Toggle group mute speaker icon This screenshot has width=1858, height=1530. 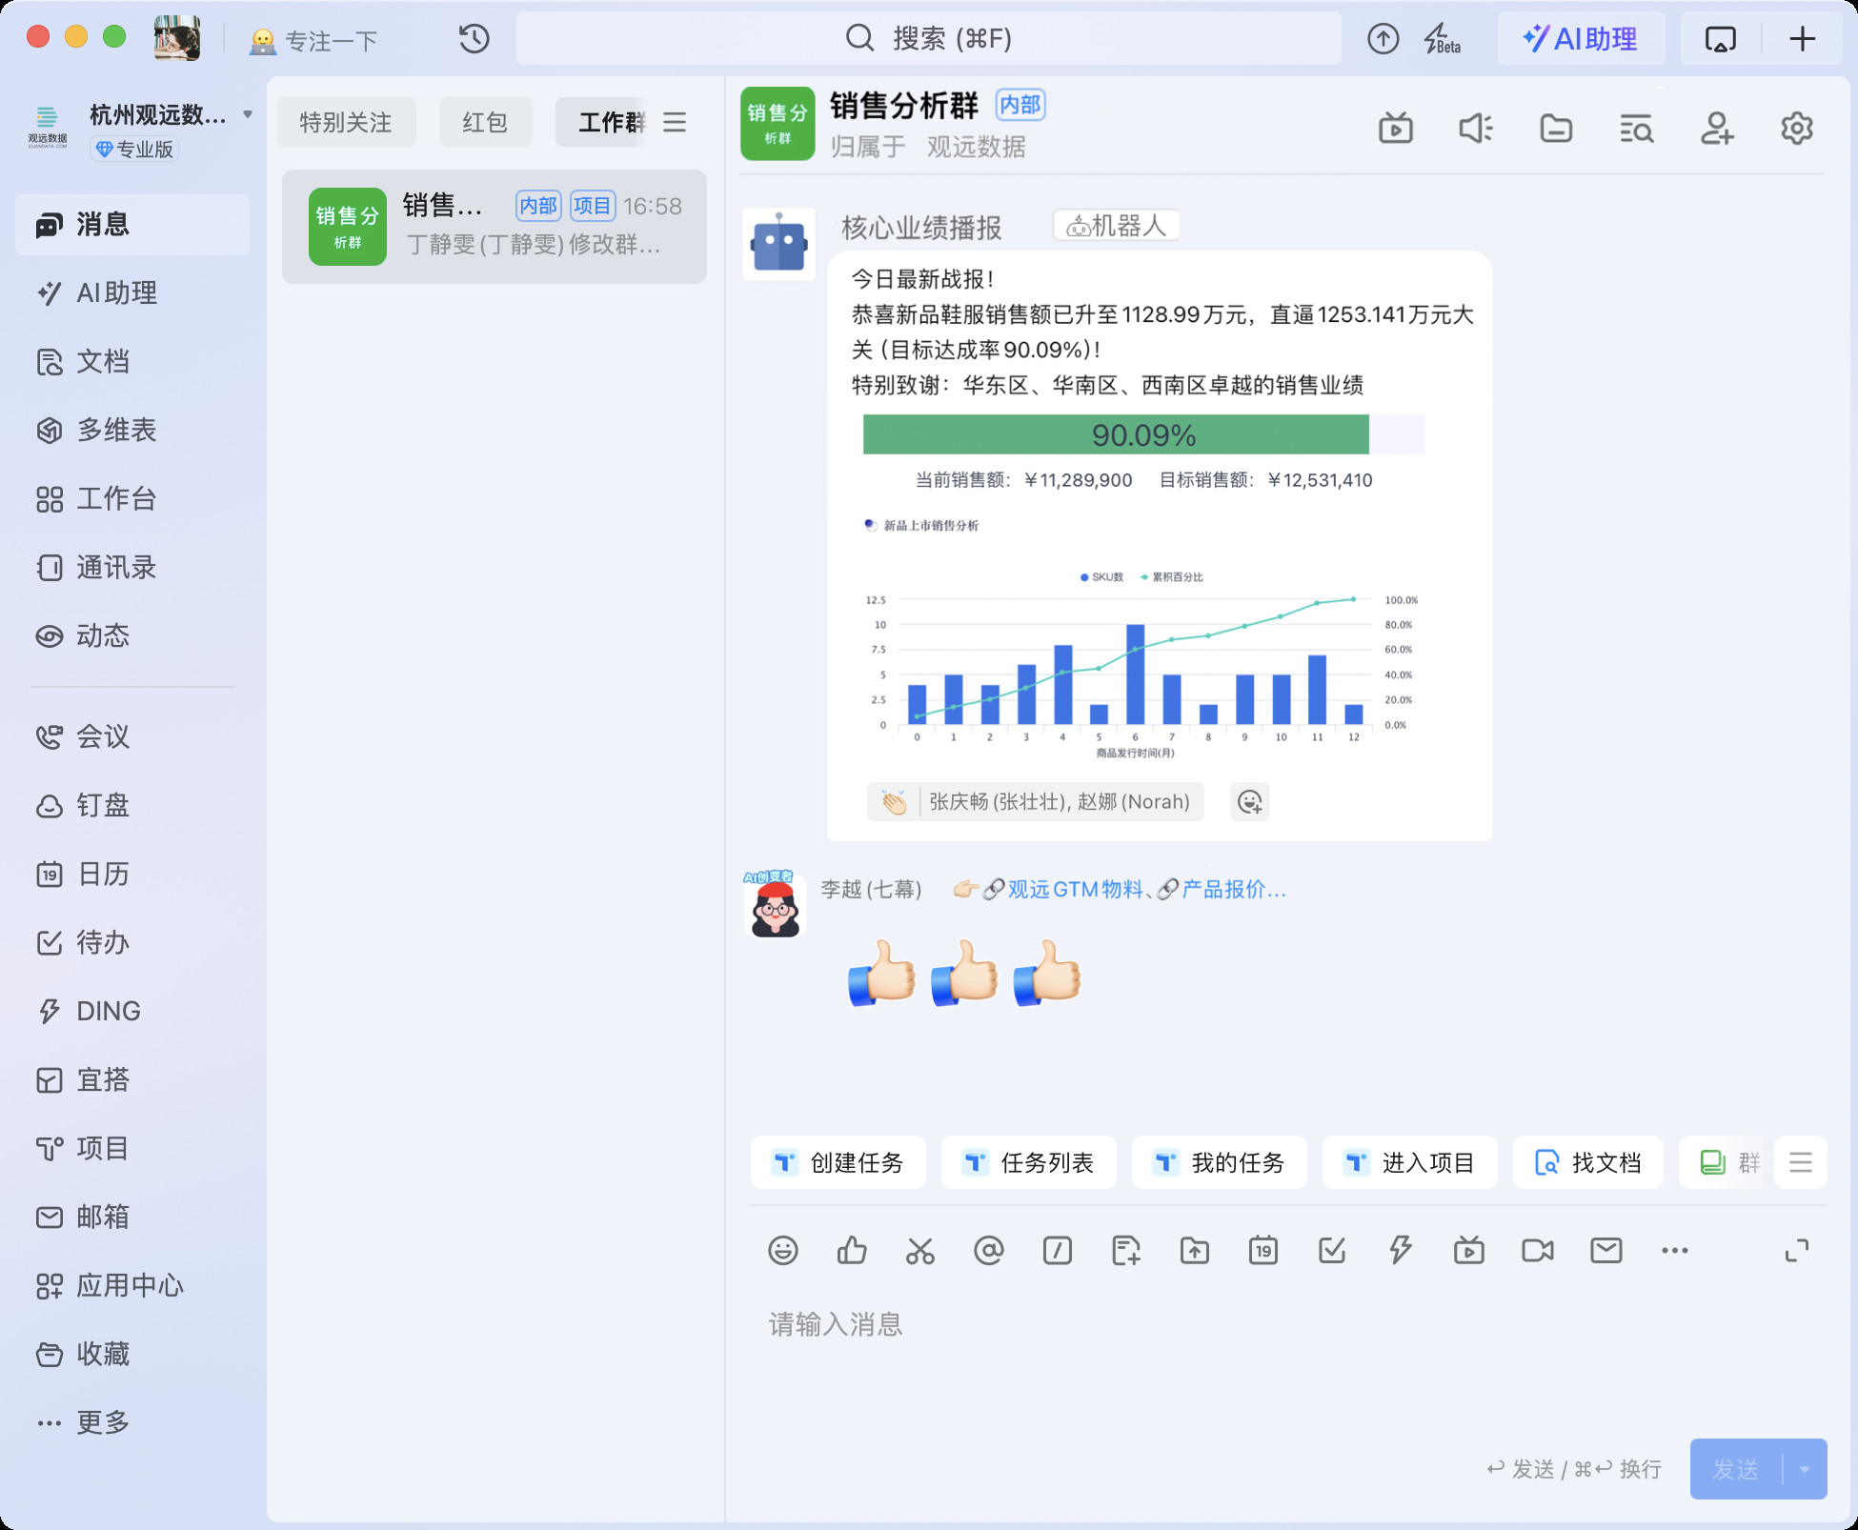click(1475, 128)
